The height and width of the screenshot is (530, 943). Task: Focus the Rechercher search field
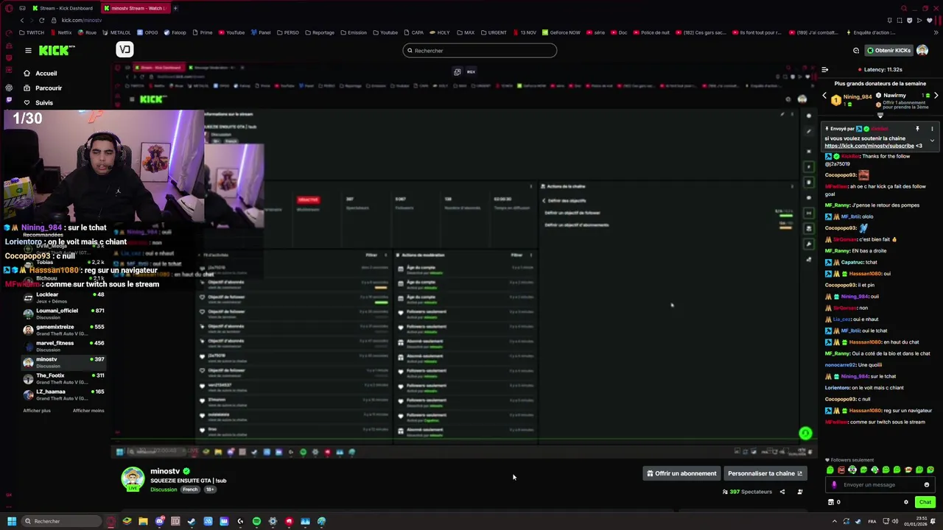point(480,51)
